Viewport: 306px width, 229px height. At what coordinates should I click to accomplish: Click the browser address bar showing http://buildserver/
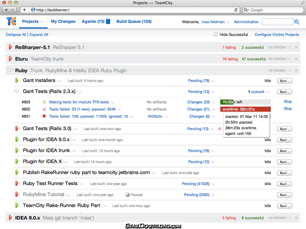click(130, 10)
